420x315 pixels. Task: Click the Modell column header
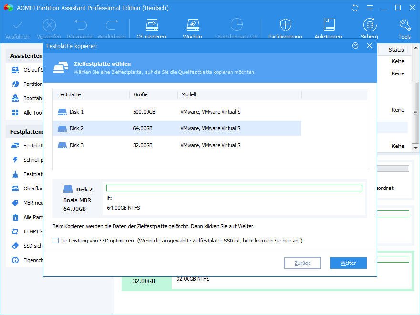[x=239, y=94]
